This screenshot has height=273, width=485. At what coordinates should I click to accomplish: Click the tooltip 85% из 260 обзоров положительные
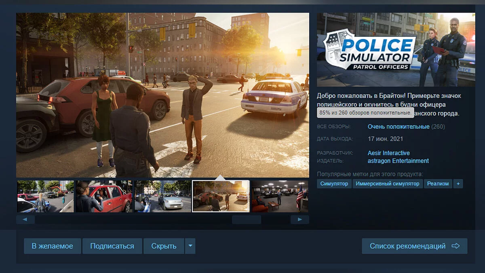coord(365,113)
